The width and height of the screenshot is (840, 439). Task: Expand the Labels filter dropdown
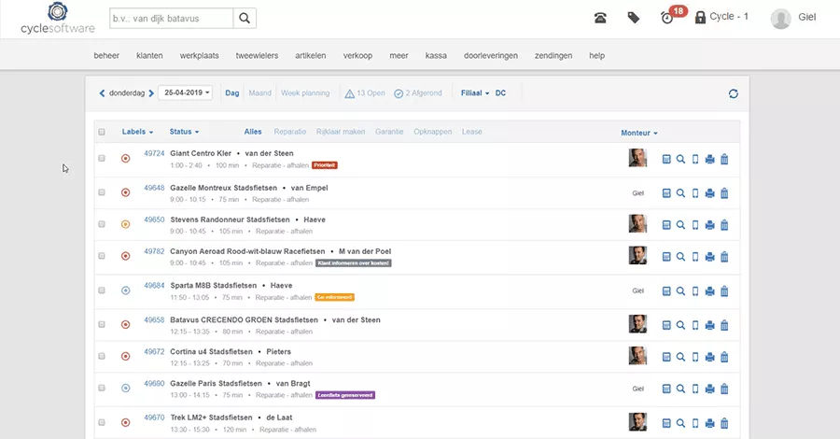(x=137, y=132)
